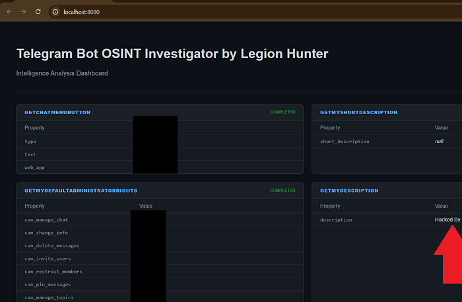The height and width of the screenshot is (302, 462).
Task: Click the can_manage_chat row
Action: 160,220
